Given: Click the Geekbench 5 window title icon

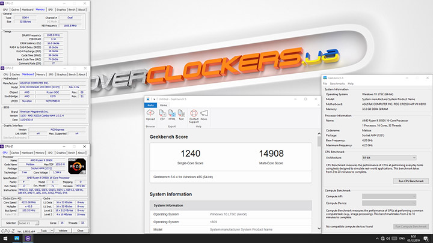Looking at the screenshot, I should click(325, 78).
